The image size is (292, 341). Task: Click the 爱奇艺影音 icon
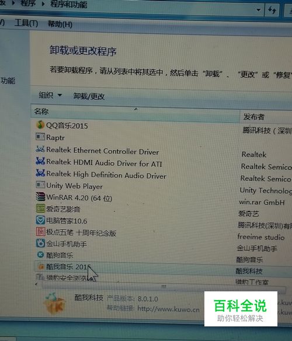40,208
